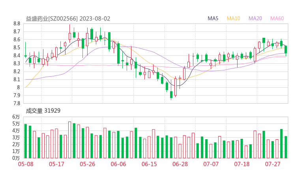This screenshot has height=173, width=292.
Task: Click the 8.5 price axis label
Action: (17, 48)
